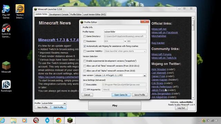The width and height of the screenshot is (221, 124).
Task: Open Daniel Kaplan Twitter link
Action: [x=160, y=80]
